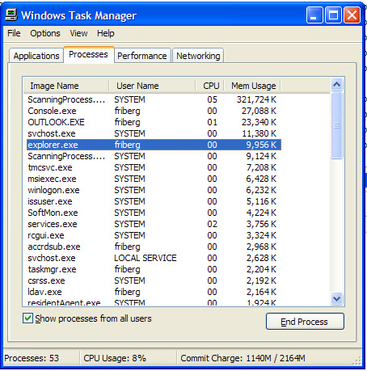This screenshot has width=367, height=371.
Task: Click the 23,340 K memory value
Action: point(259,122)
